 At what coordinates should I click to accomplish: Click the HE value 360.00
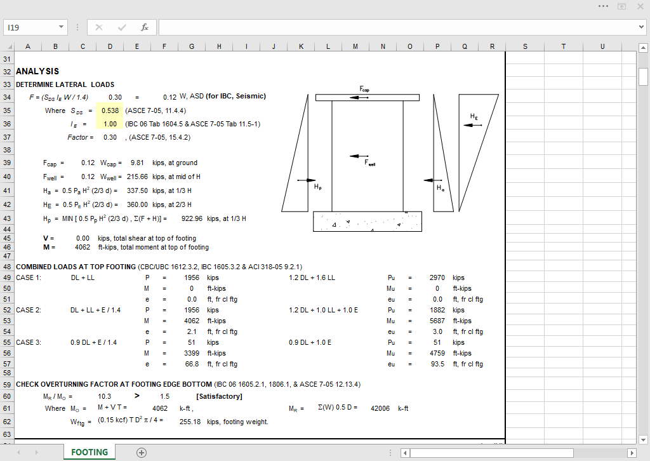pyautogui.click(x=137, y=205)
